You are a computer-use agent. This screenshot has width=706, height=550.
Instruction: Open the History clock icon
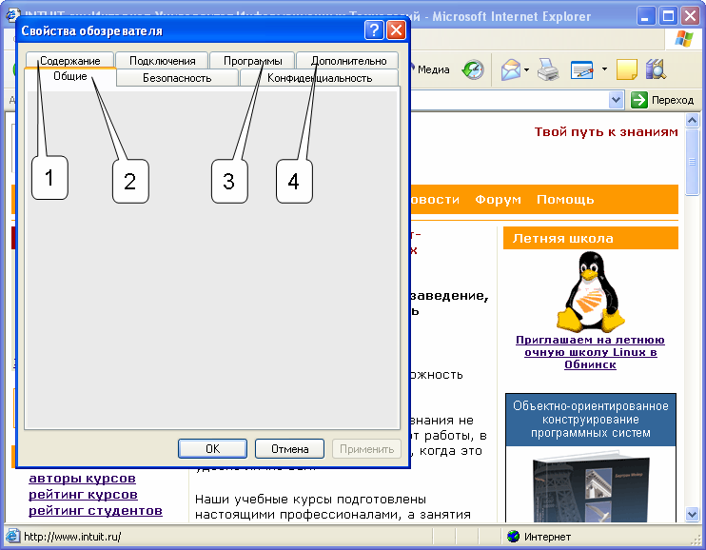pyautogui.click(x=473, y=69)
